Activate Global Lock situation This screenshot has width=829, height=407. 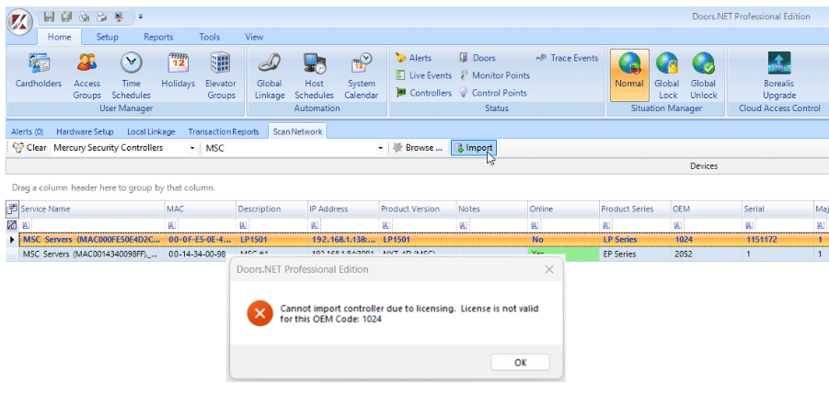pos(666,72)
